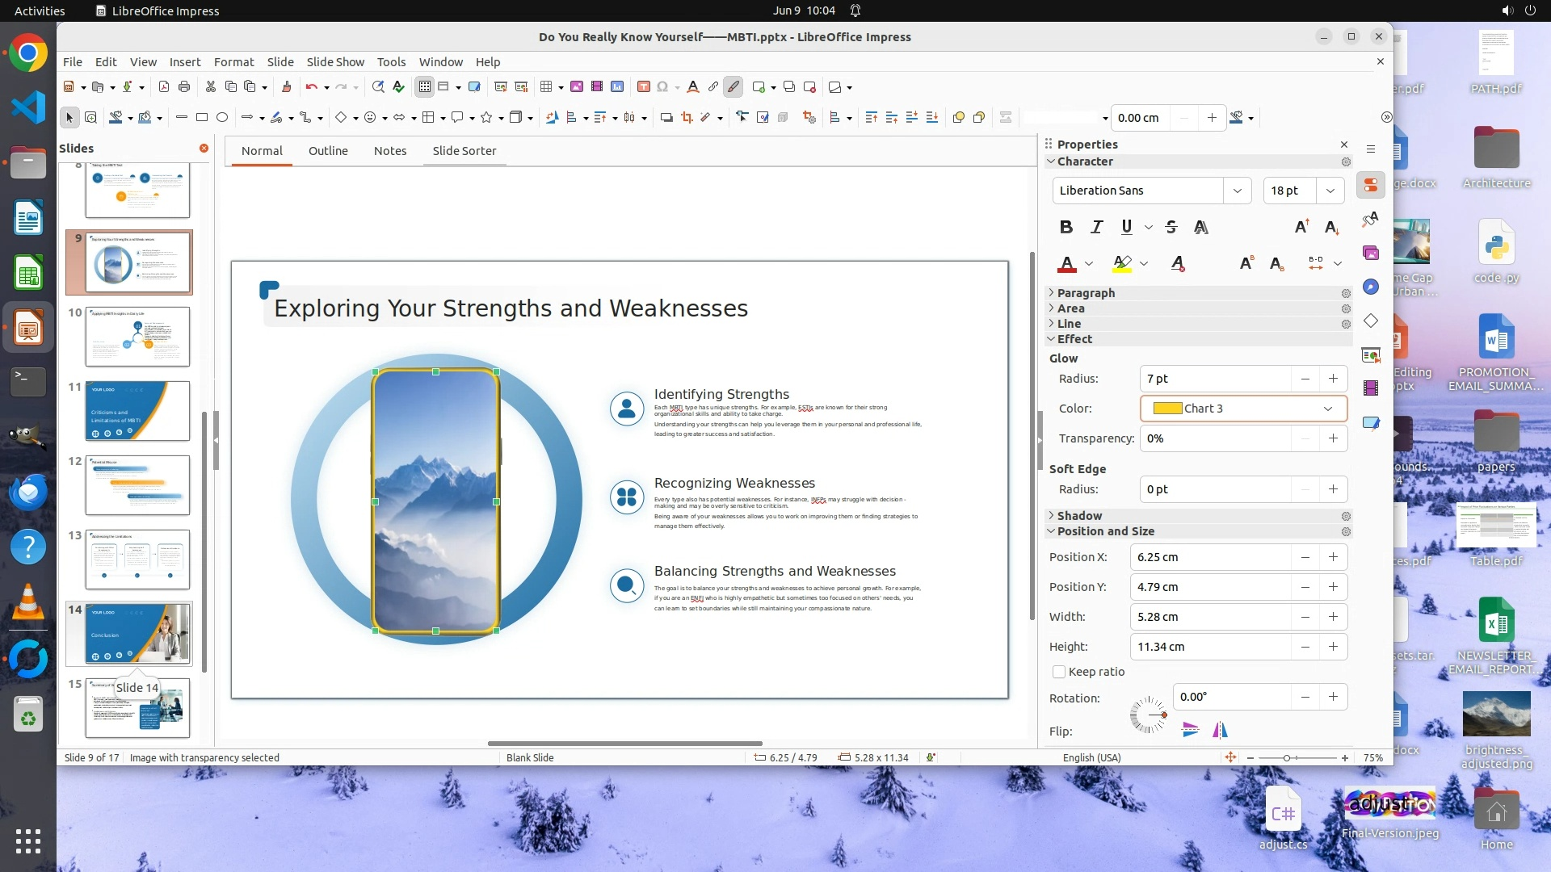The image size is (1551, 872).
Task: Select the Ellipse drawing tool
Action: pyautogui.click(x=222, y=118)
